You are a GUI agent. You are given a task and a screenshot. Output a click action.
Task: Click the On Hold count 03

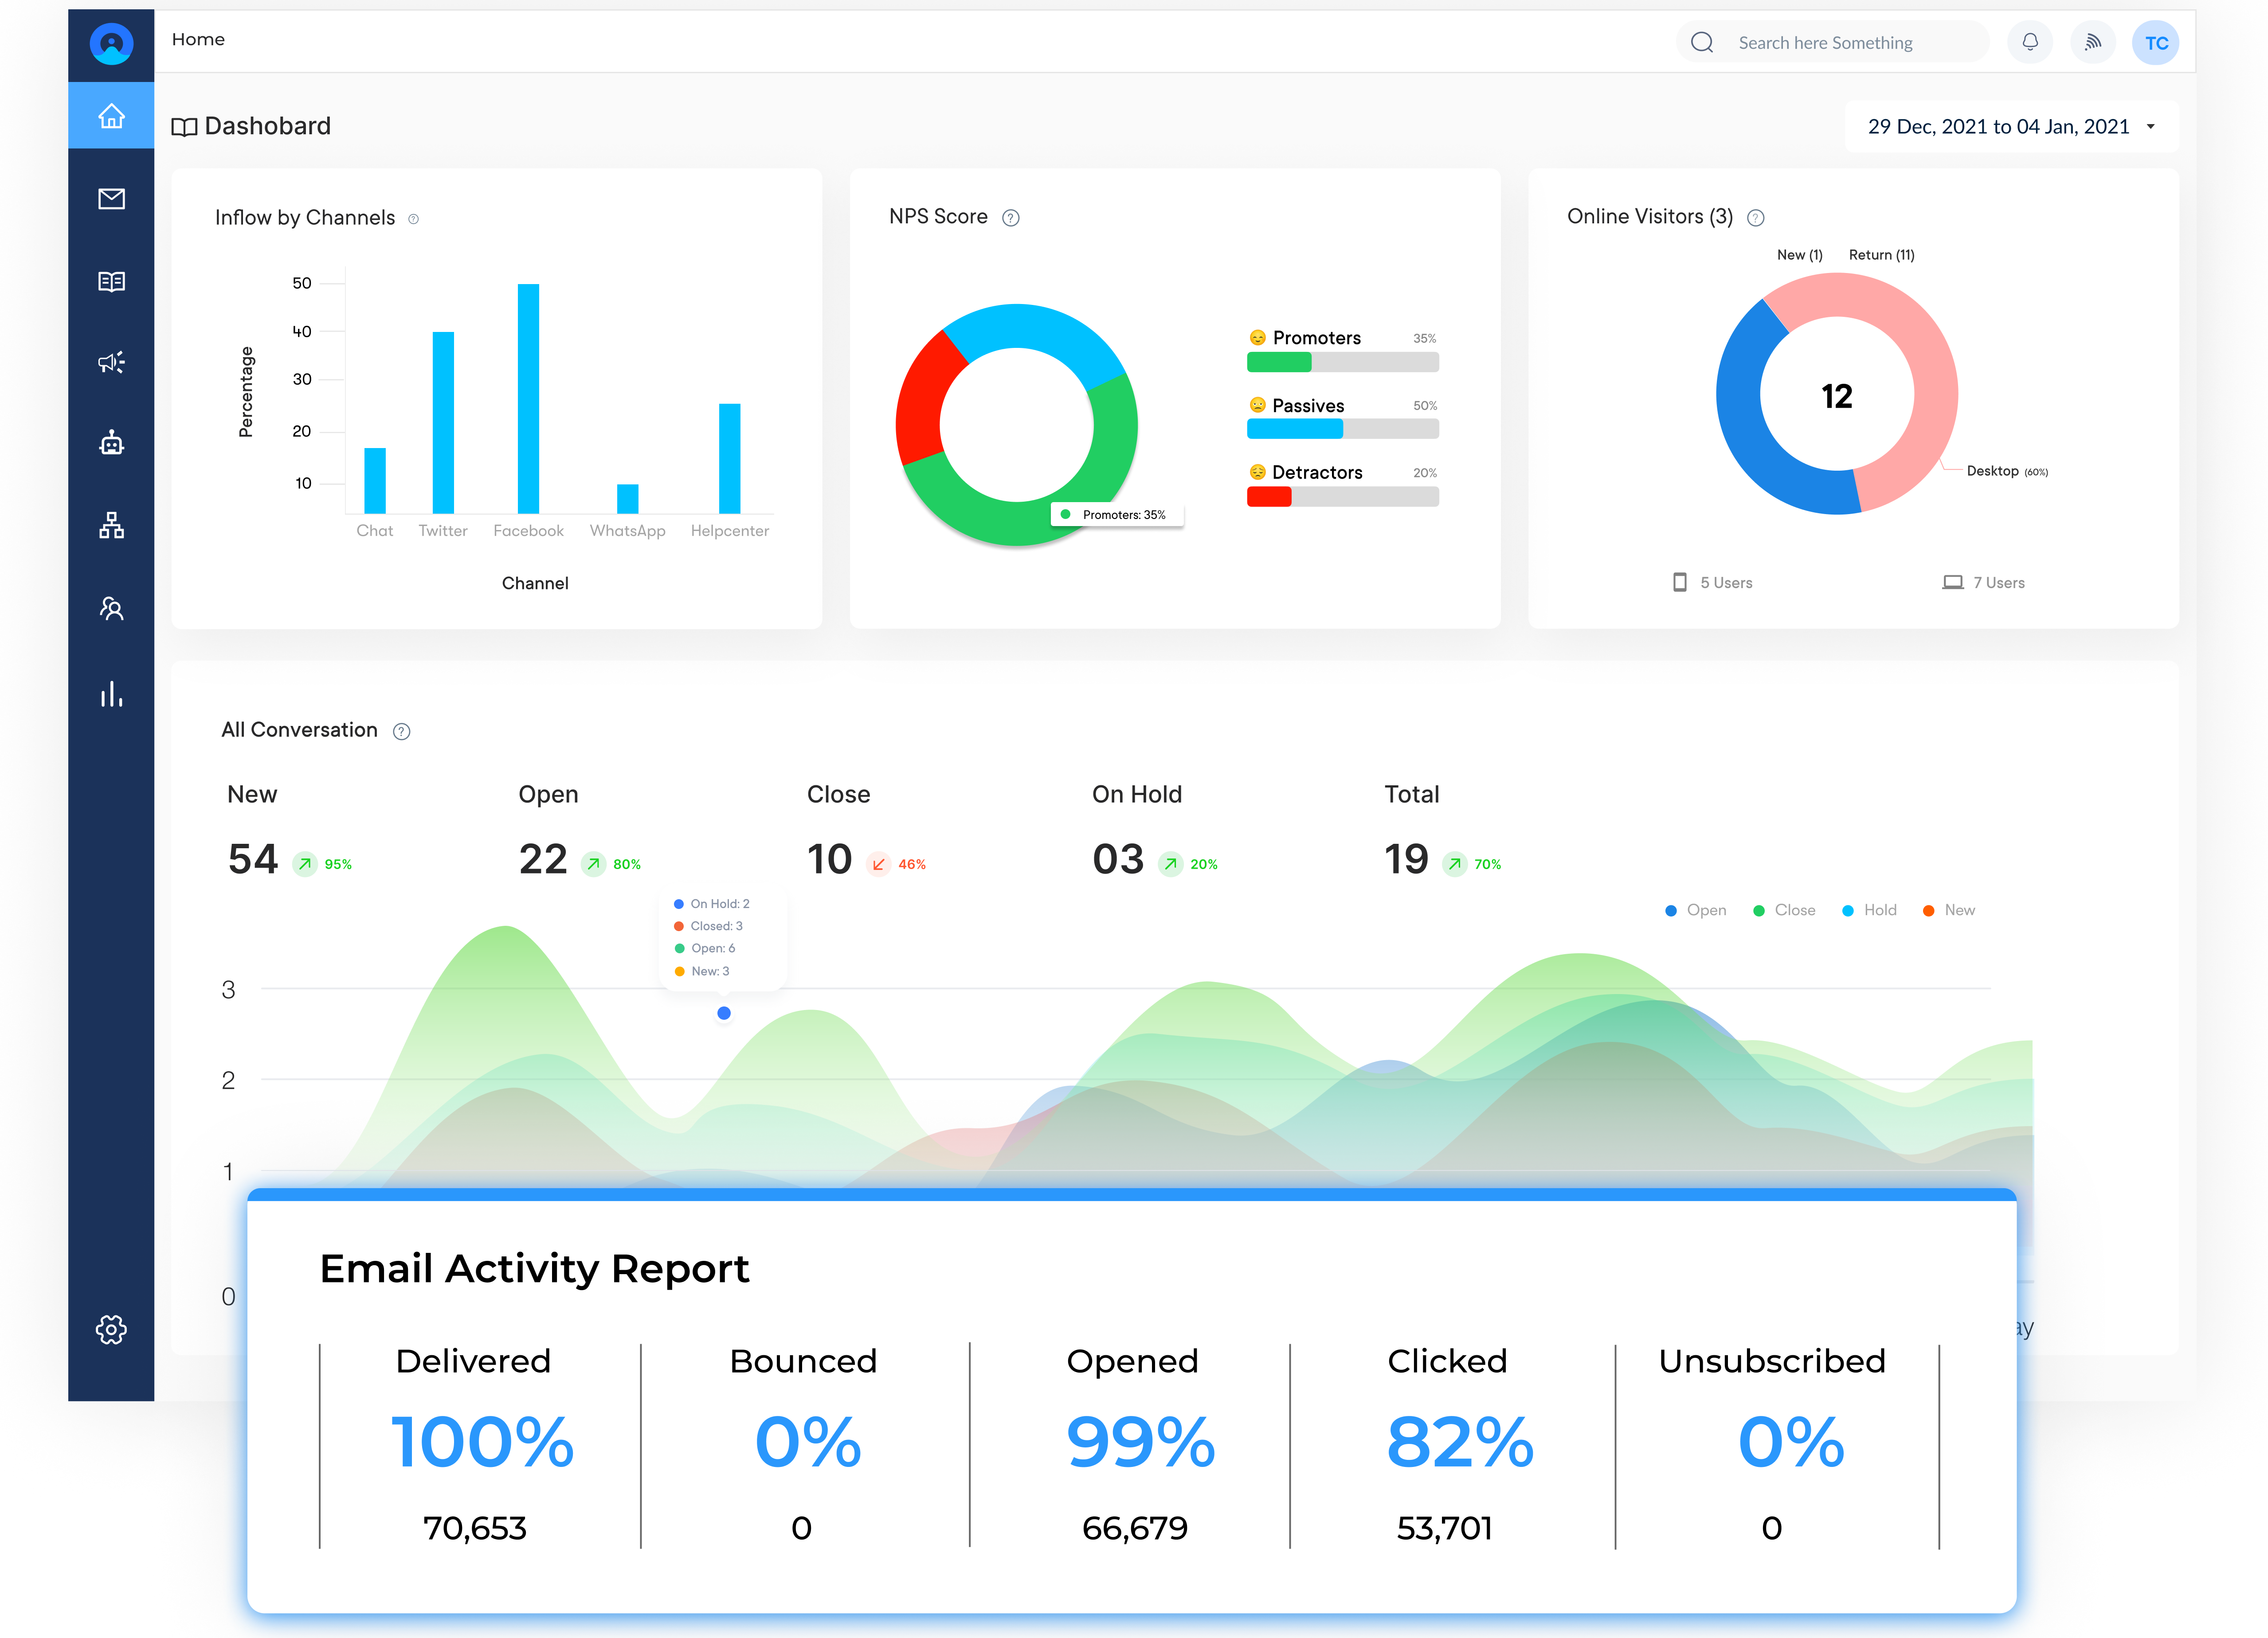(x=1118, y=859)
